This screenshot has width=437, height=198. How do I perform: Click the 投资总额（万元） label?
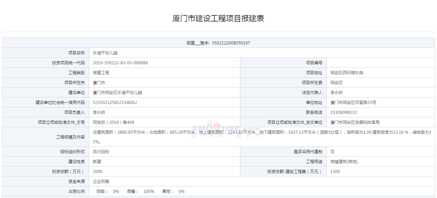point(68,172)
